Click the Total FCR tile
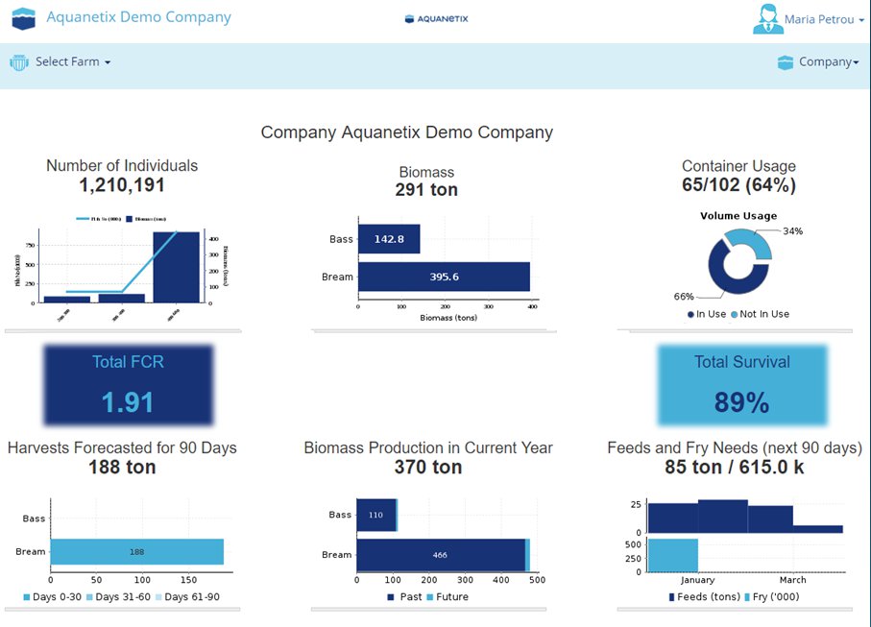This screenshot has width=871, height=627. (x=129, y=385)
